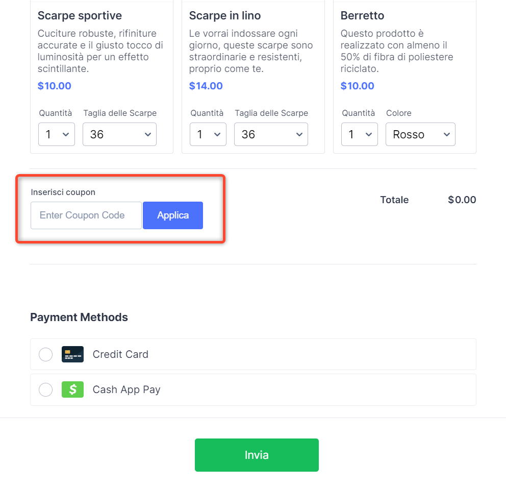Click the Scarpe sportive product title
Image resolution: width=506 pixels, height=488 pixels.
coord(80,16)
